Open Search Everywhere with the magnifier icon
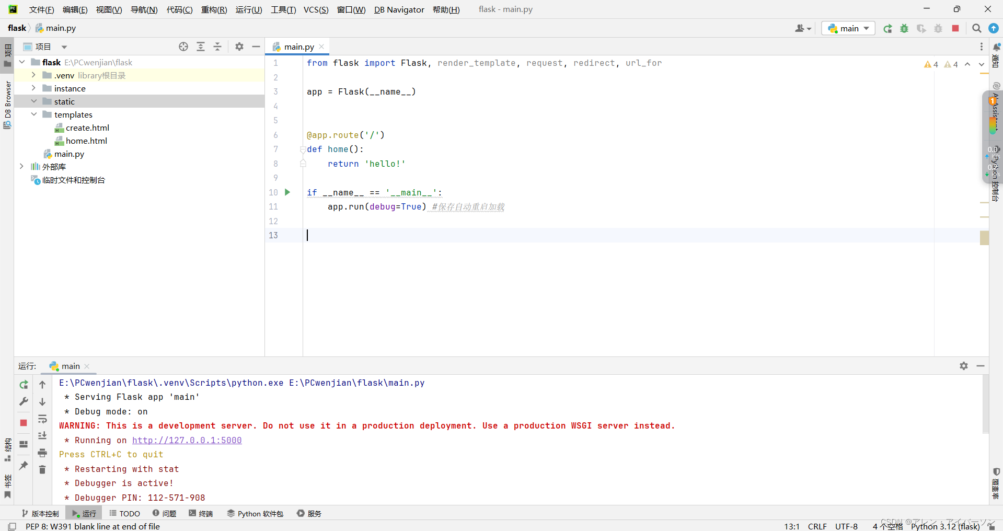1003x531 pixels. [976, 29]
